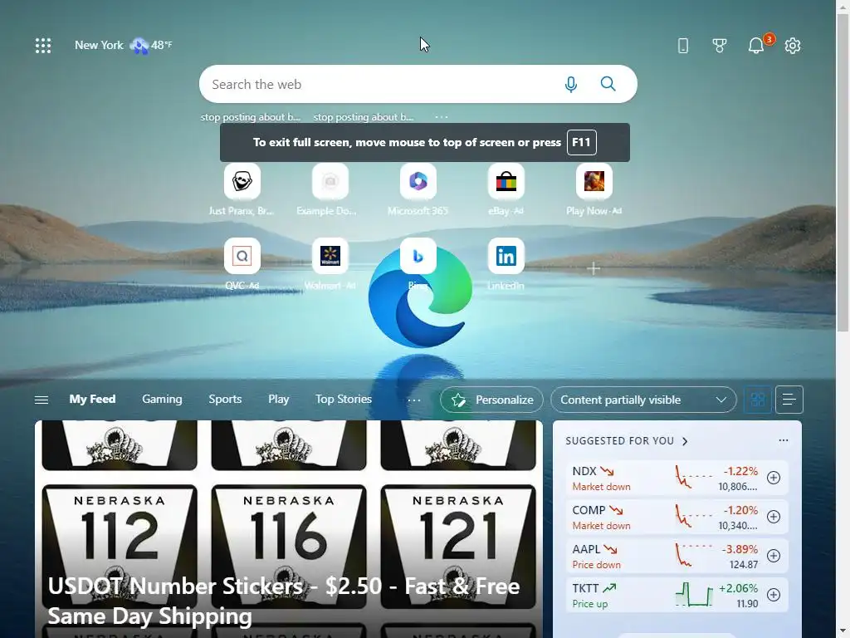Switch to the Gaming tab
The width and height of the screenshot is (850, 638).
[162, 400]
